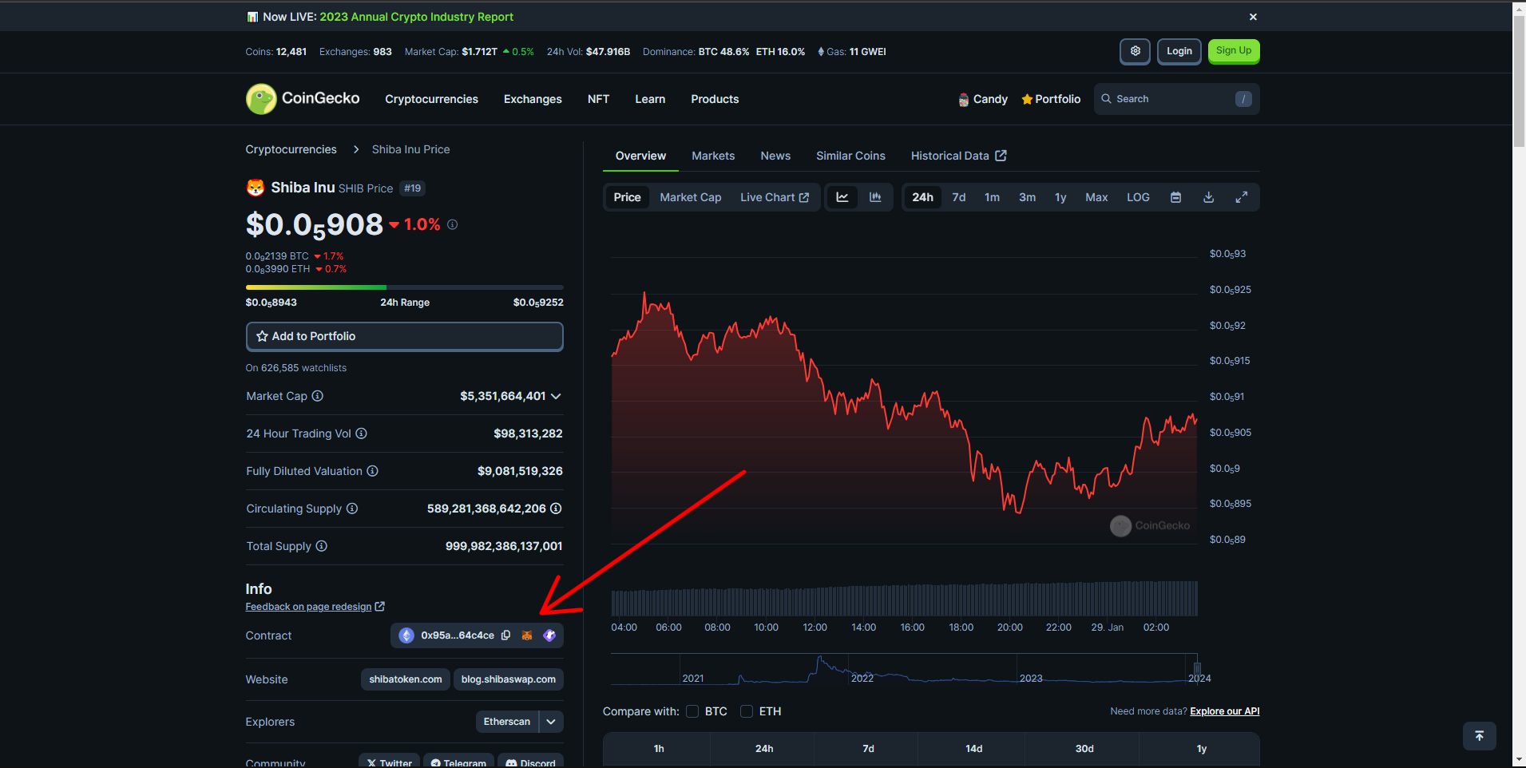Select Max chart range

point(1096,197)
